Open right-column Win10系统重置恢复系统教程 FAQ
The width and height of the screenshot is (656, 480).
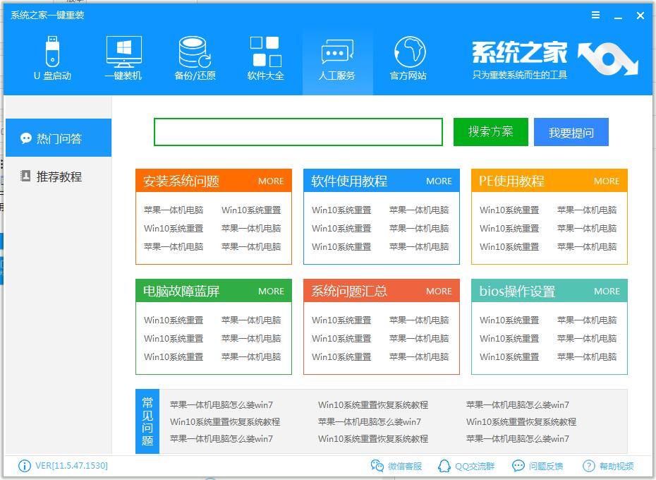[x=521, y=422]
